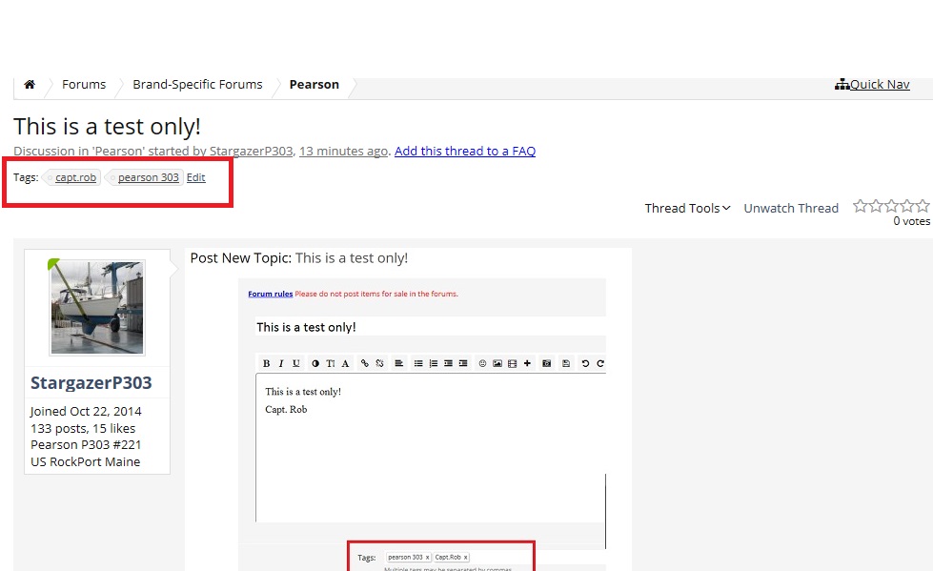Viewport: 933px width, 571px height.
Task: Click the unlink icon
Action: 379,363
